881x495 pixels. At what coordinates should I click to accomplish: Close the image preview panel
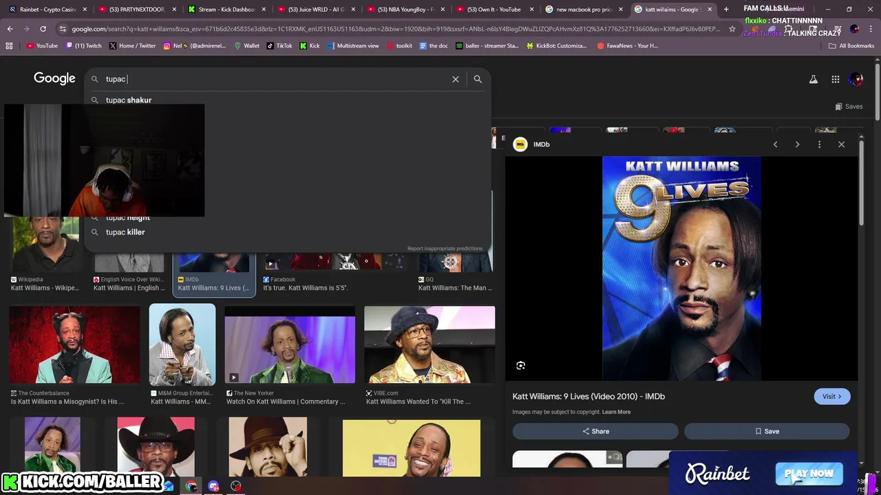coord(841,144)
